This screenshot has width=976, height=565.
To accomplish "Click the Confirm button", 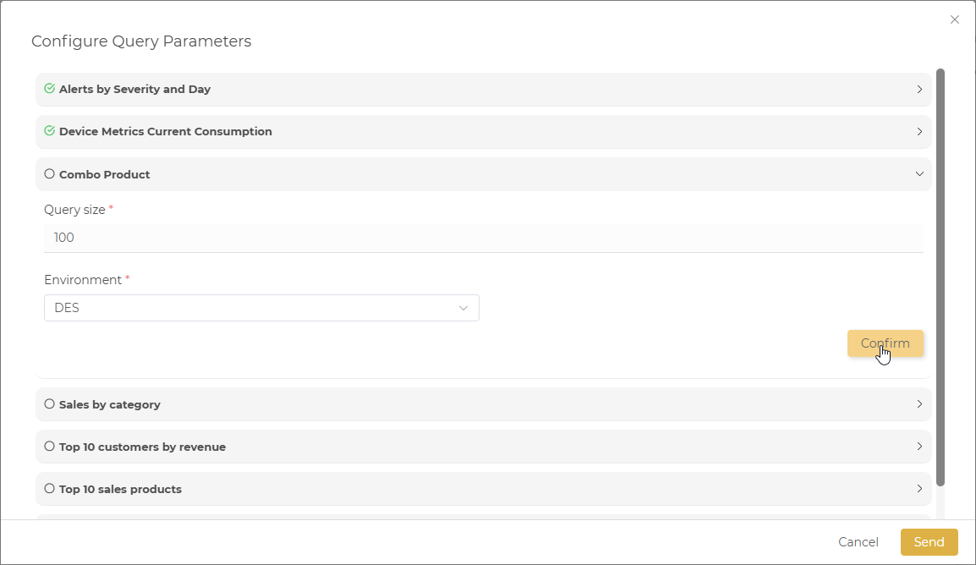I will pyautogui.click(x=885, y=343).
